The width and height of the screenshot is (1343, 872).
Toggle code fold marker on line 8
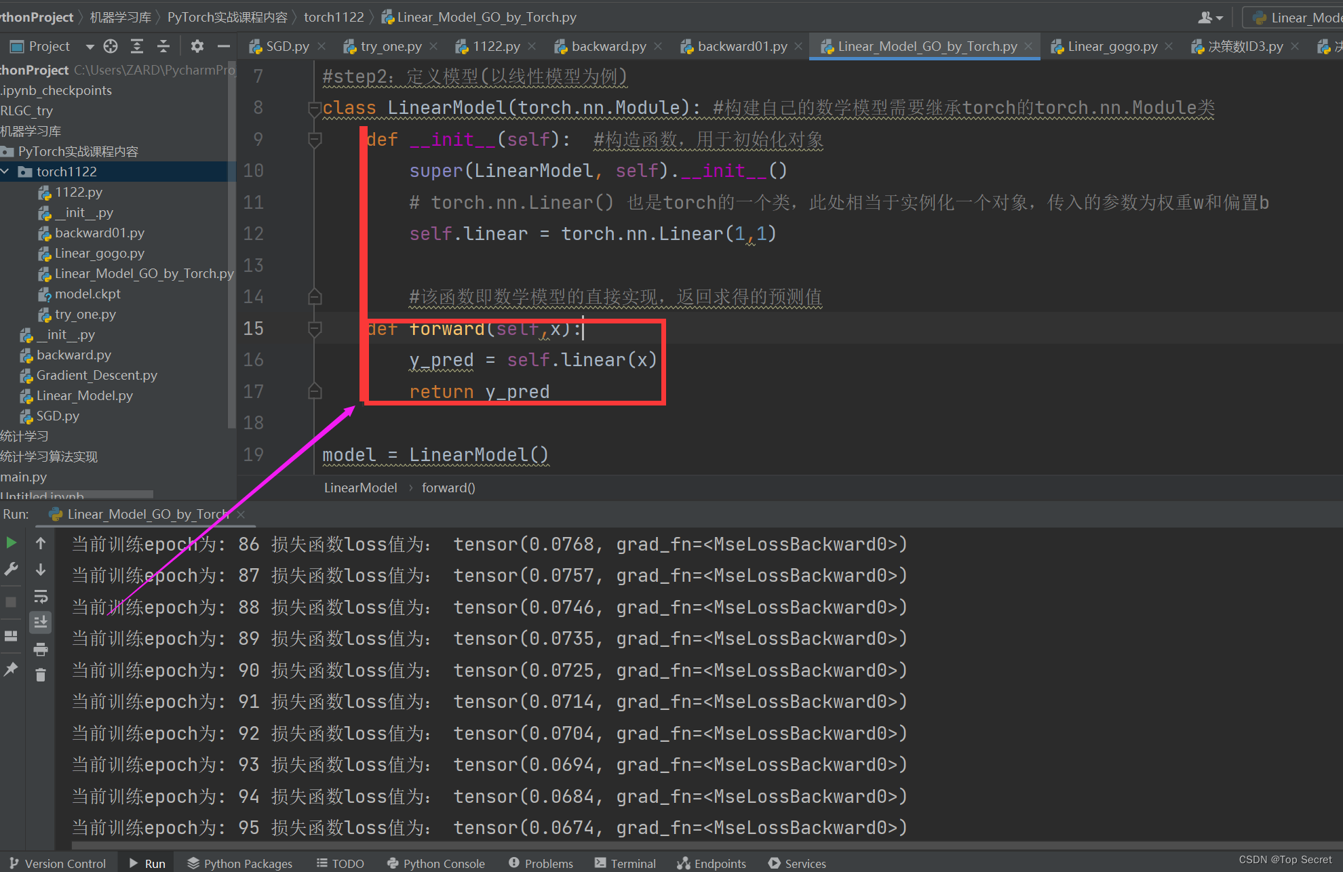point(314,108)
